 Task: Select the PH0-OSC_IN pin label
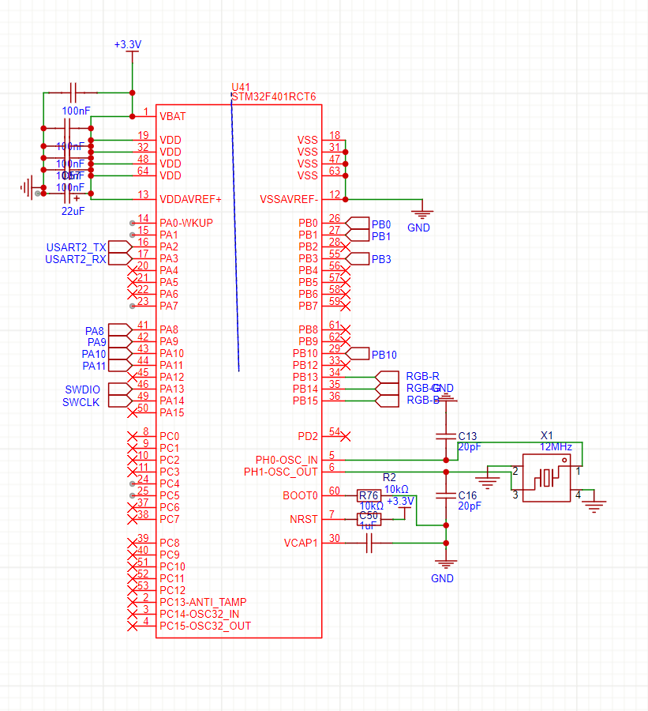287,461
